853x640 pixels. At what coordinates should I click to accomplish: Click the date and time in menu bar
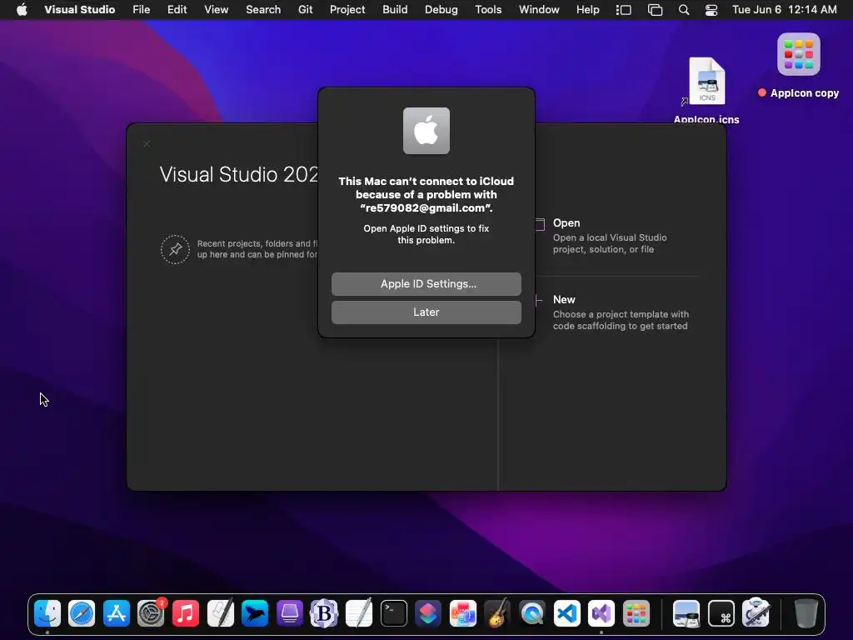[x=784, y=9]
